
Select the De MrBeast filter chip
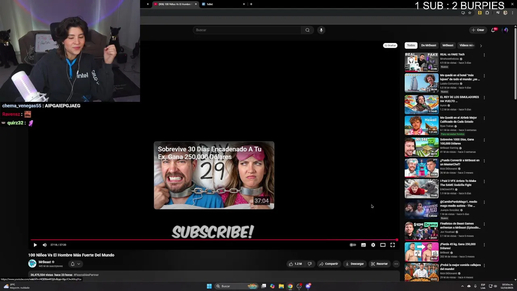point(429,45)
